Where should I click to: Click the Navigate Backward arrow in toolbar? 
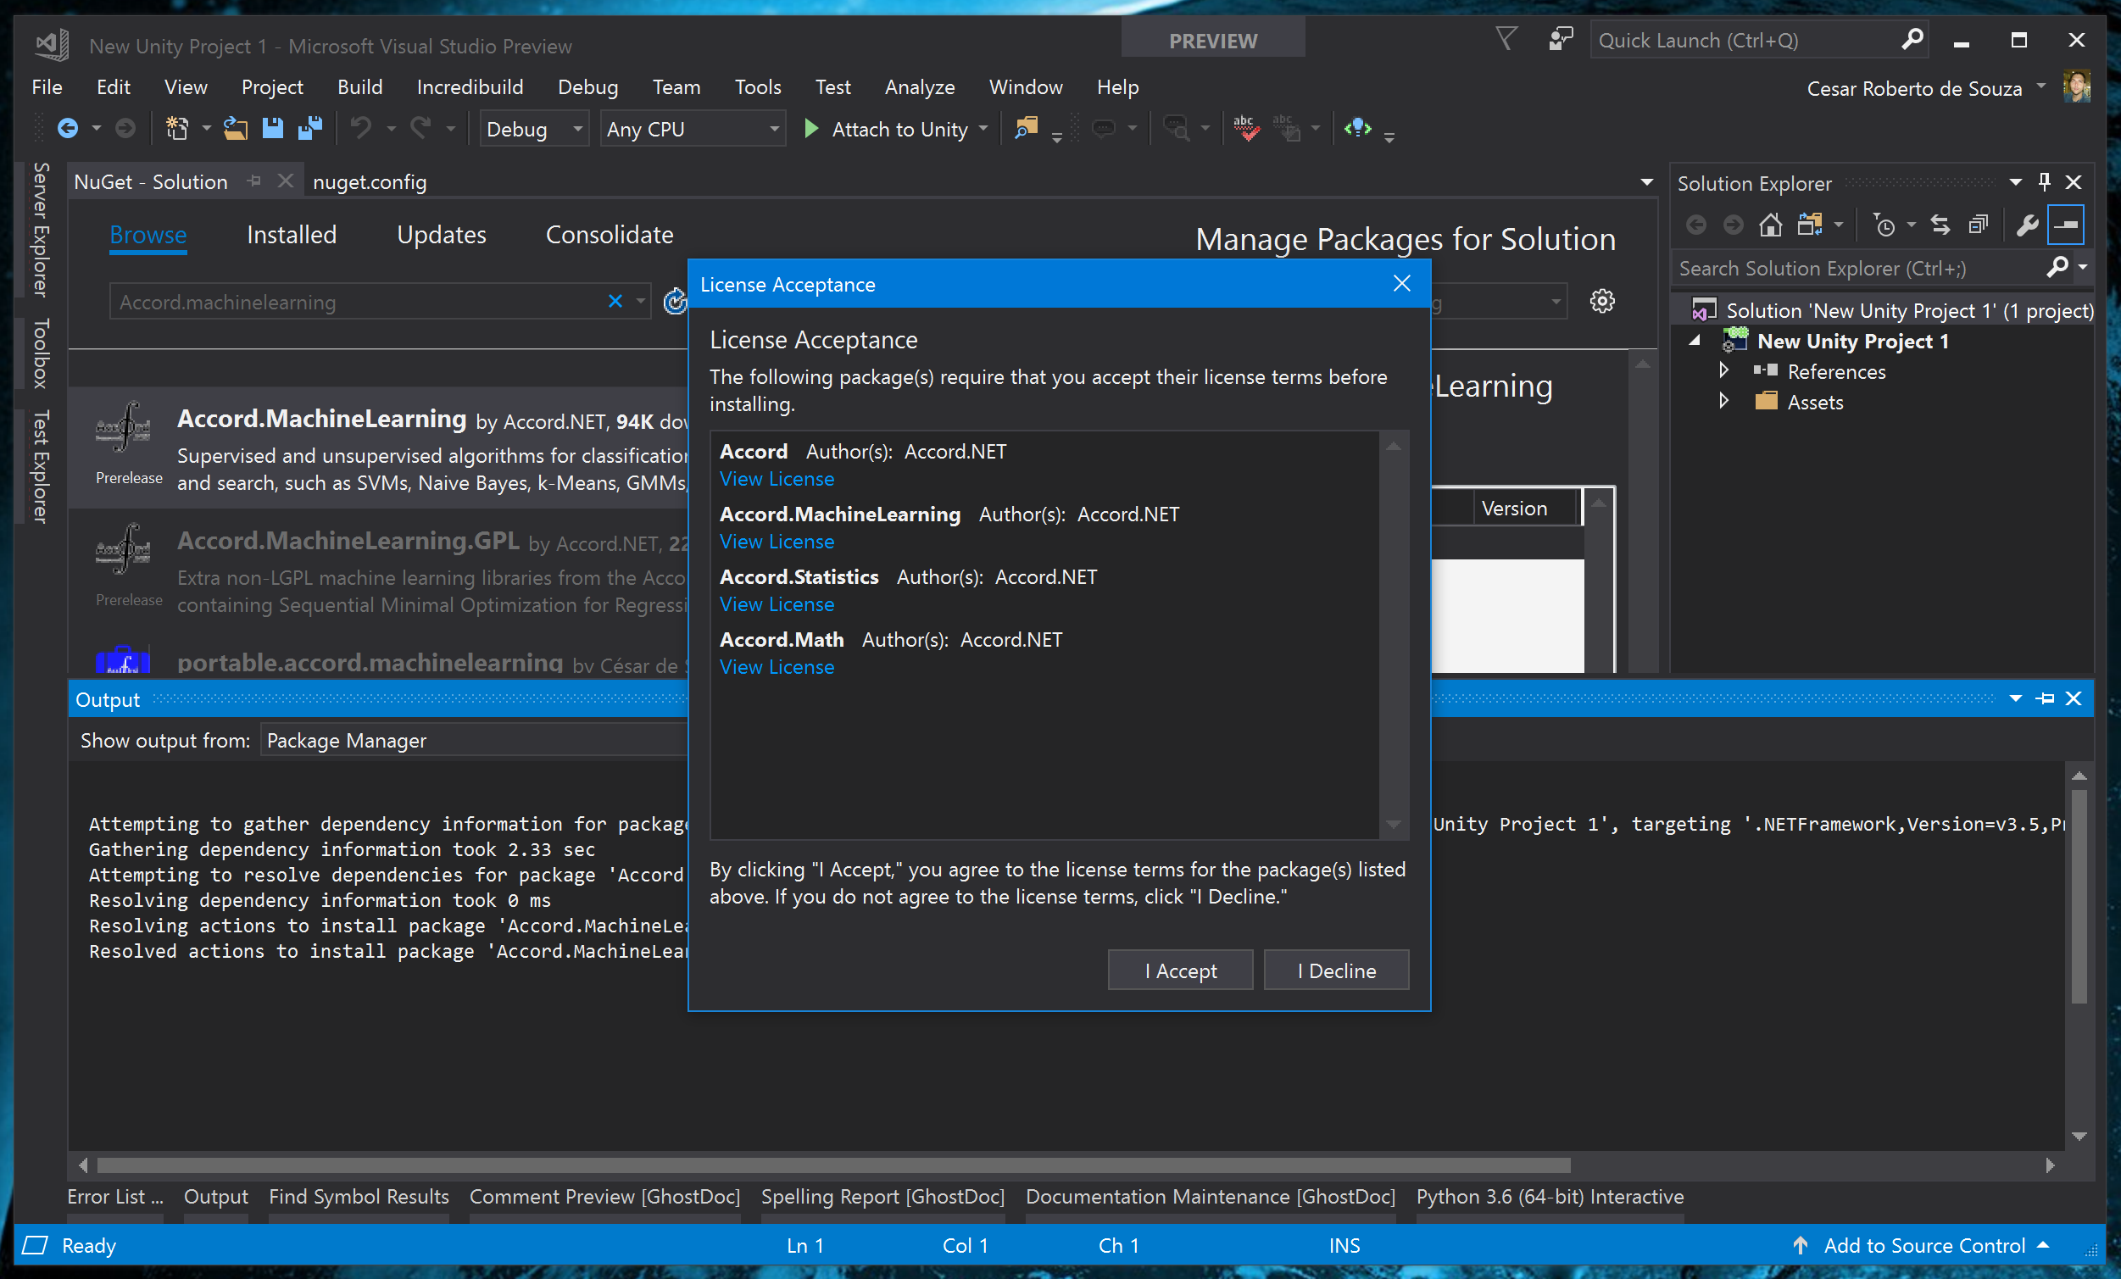(x=67, y=129)
